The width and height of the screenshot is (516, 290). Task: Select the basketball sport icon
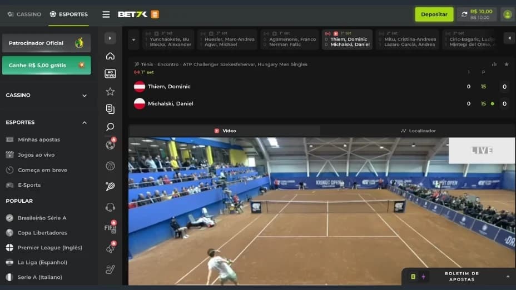(110, 166)
